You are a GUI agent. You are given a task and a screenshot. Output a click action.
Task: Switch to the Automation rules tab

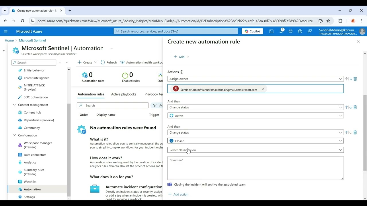click(x=91, y=94)
